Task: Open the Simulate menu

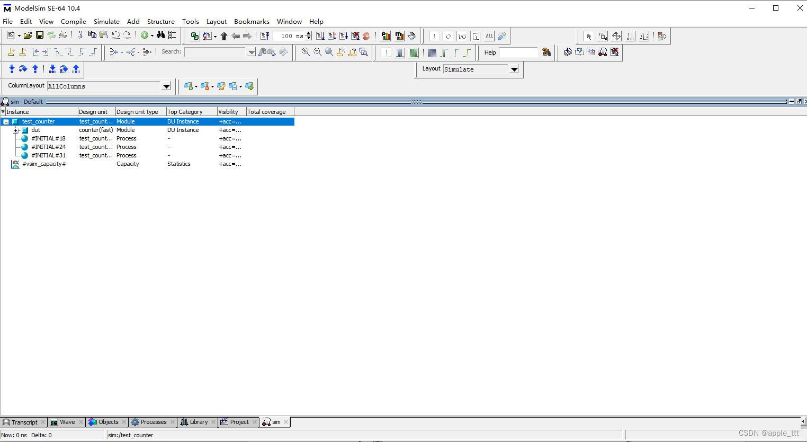Action: [106, 22]
